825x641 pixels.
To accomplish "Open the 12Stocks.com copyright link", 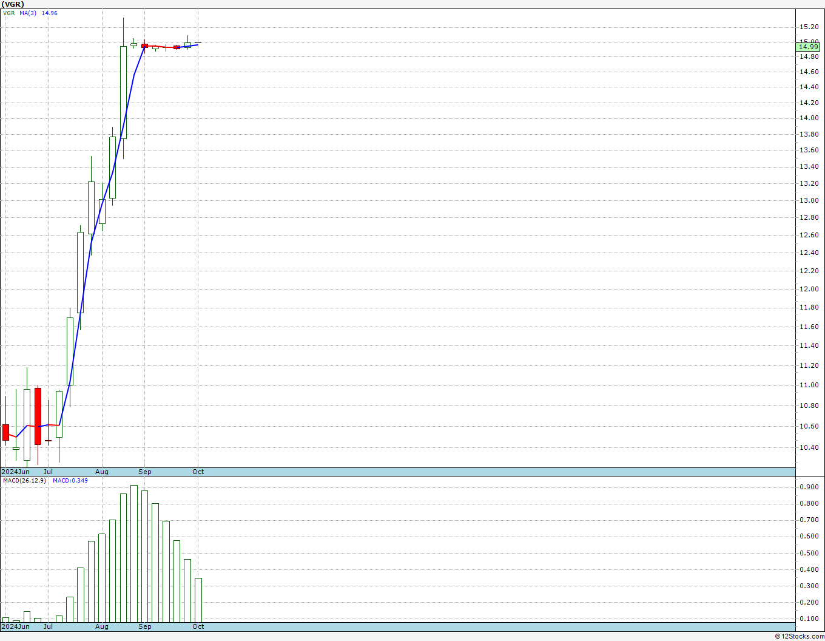I will pos(799,636).
